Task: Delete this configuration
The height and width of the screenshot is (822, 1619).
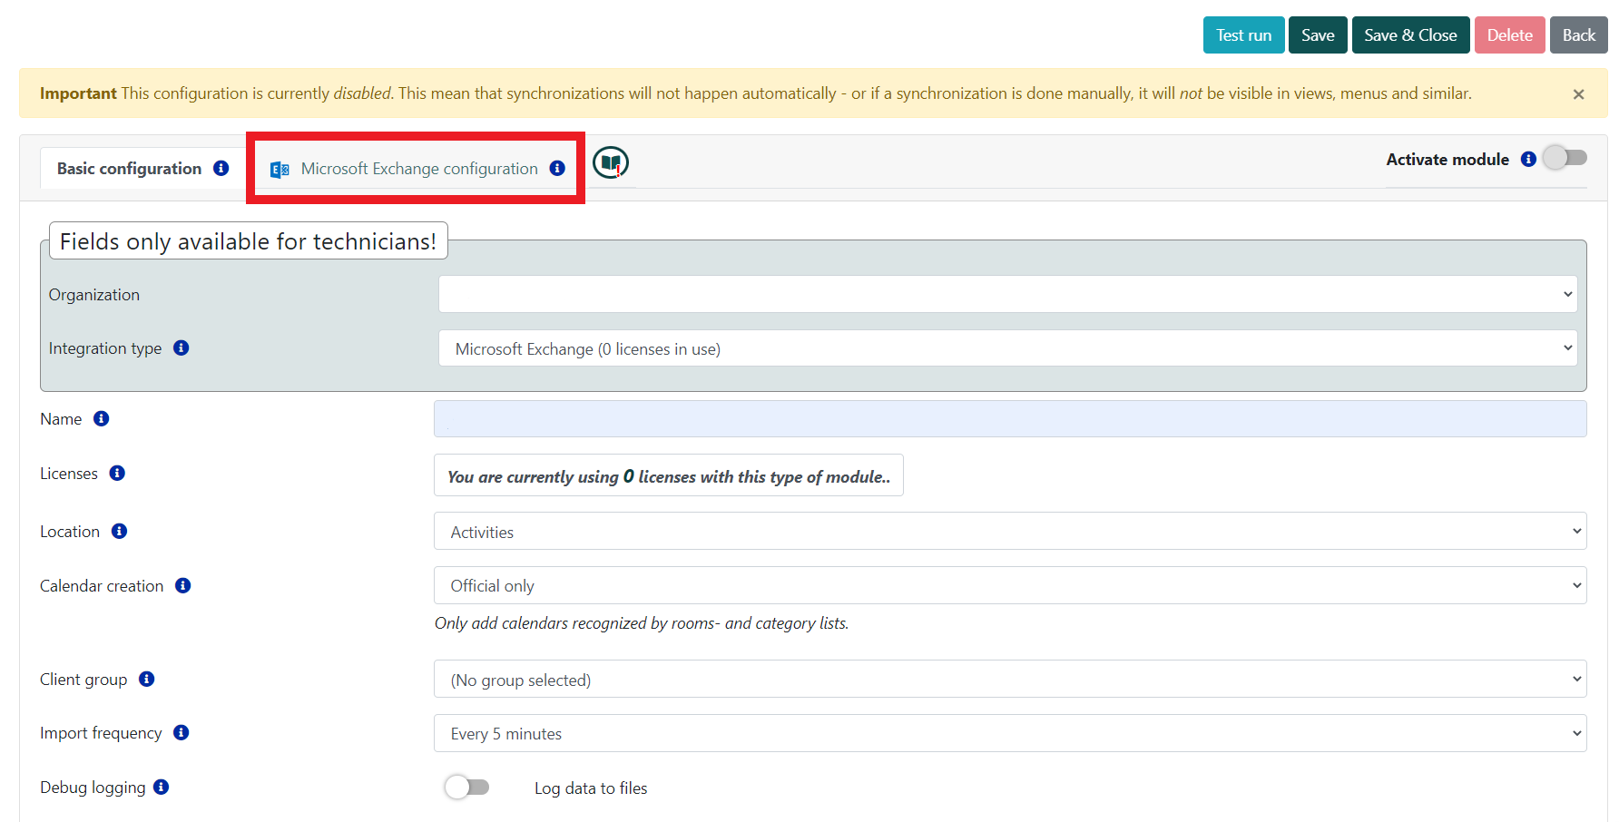Action: pyautogui.click(x=1509, y=35)
